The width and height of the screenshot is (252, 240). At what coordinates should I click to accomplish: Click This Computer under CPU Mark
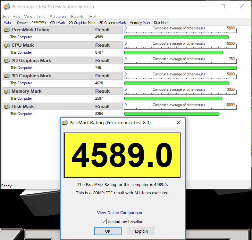point(21,52)
